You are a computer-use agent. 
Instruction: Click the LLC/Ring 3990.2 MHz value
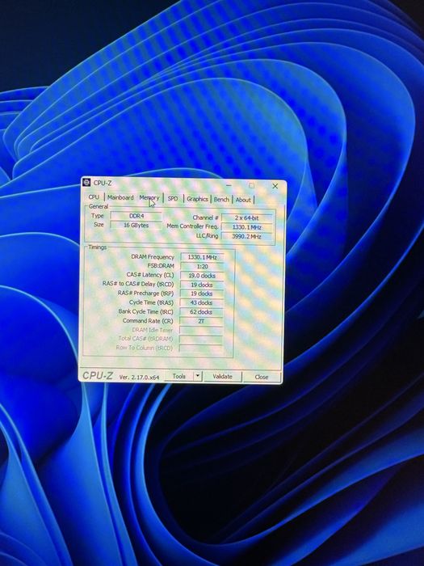pos(247,236)
